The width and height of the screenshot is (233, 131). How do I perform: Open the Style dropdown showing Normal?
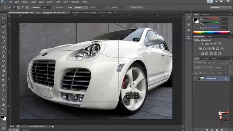[81, 7]
